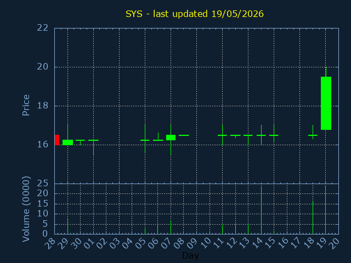Image resolution: width=351 pixels, height=263 pixels.
Task: Click the 'Volume (0000)' axis label
Action: 26,209
